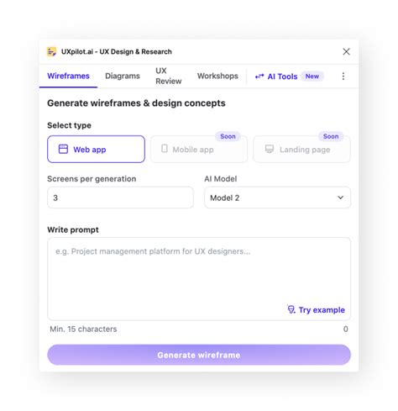Image resolution: width=398 pixels, height=411 pixels.
Task: Click the Landing page monitor icon
Action: tap(270, 149)
